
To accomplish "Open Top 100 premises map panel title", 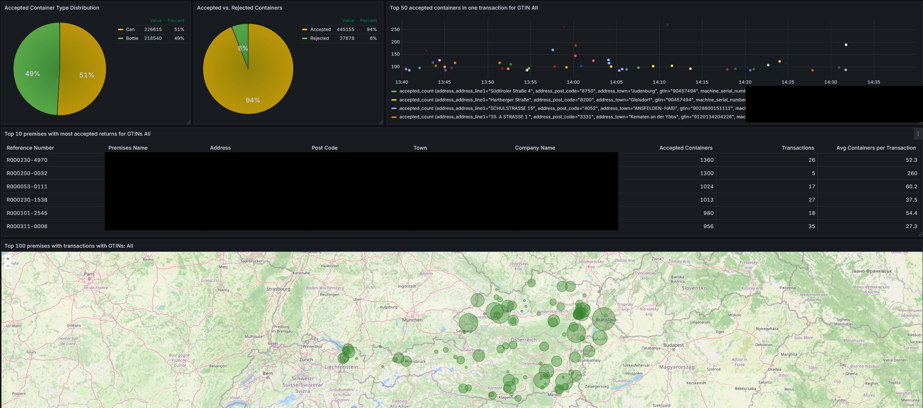I will click(69, 246).
